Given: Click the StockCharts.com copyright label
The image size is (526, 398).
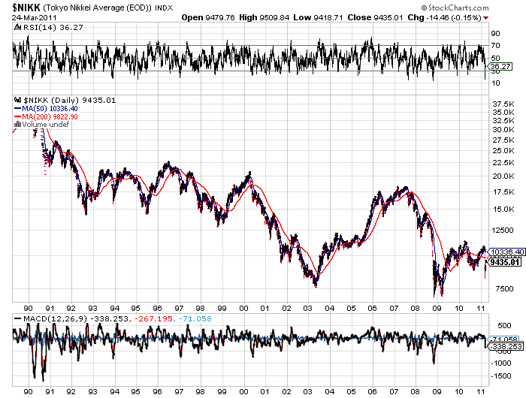Looking at the screenshot, I should point(455,8).
